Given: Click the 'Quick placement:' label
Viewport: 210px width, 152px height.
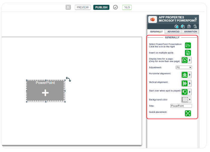Looking at the screenshot, I should coord(158,112).
